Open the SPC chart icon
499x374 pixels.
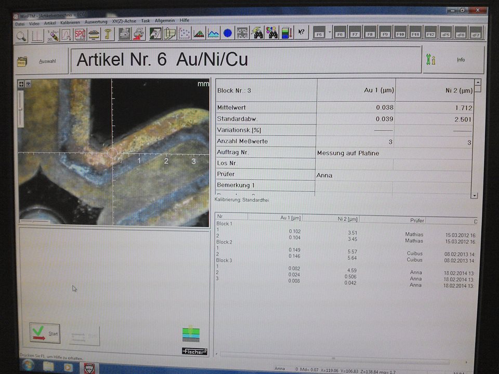pos(80,34)
